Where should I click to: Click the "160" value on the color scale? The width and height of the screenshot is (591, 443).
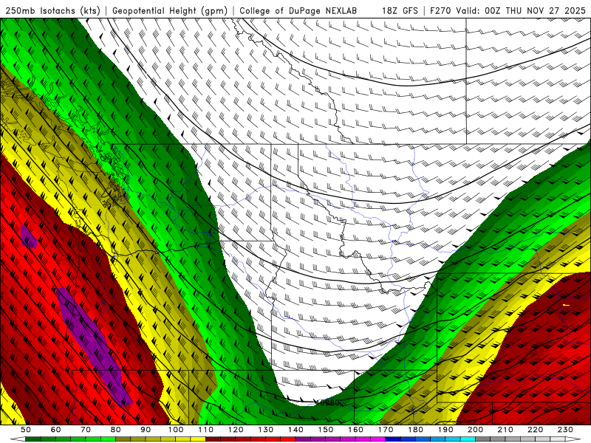coord(355,430)
